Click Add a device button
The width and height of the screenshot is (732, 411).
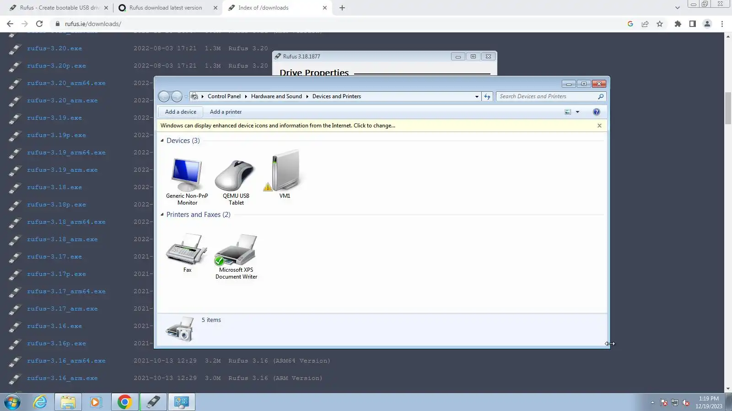(x=181, y=112)
